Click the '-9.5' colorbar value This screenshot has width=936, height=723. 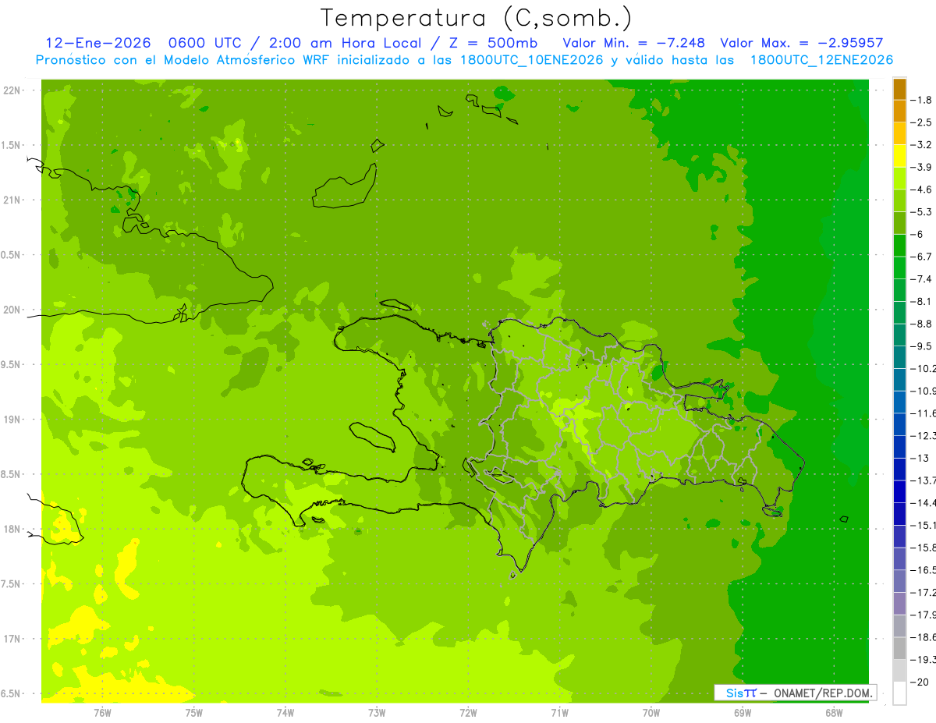[x=922, y=346]
